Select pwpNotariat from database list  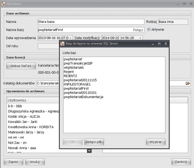[73, 59]
